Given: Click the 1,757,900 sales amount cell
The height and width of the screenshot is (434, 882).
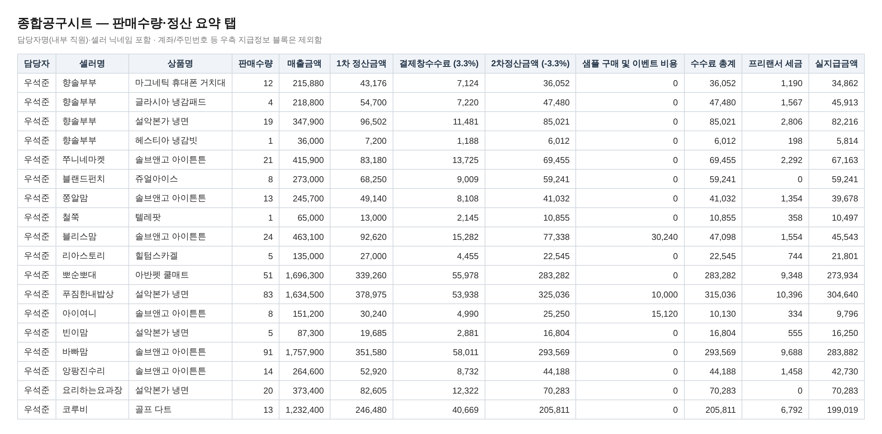Looking at the screenshot, I should click(x=304, y=352).
